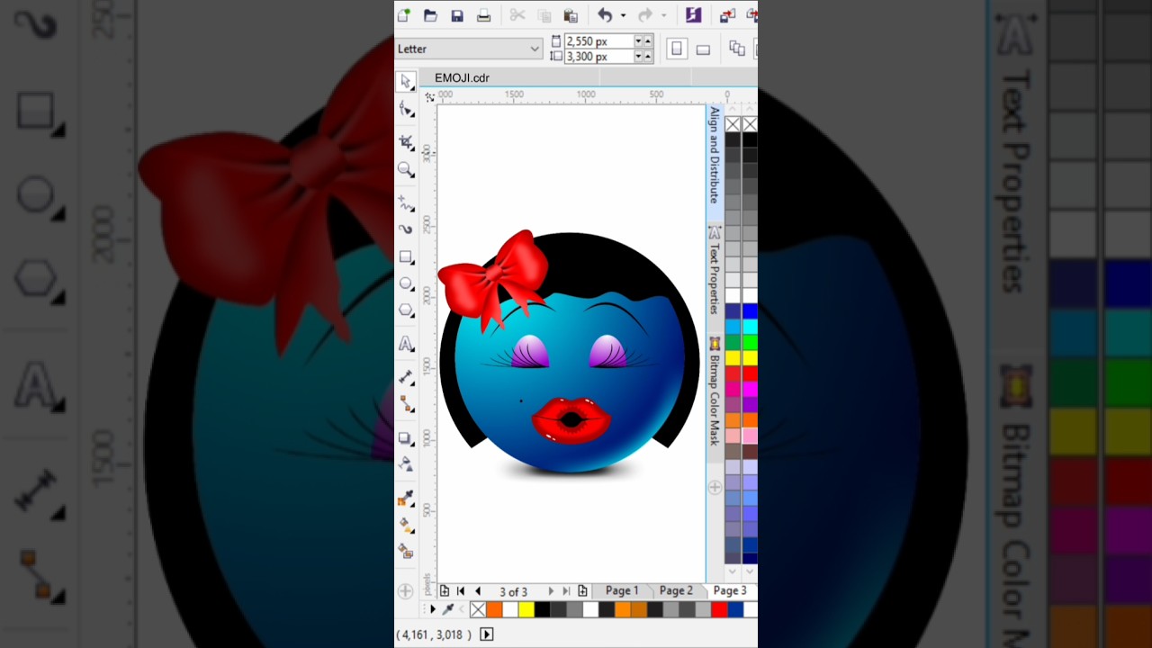
Task: Add a page after with right page icon
Action: [582, 591]
